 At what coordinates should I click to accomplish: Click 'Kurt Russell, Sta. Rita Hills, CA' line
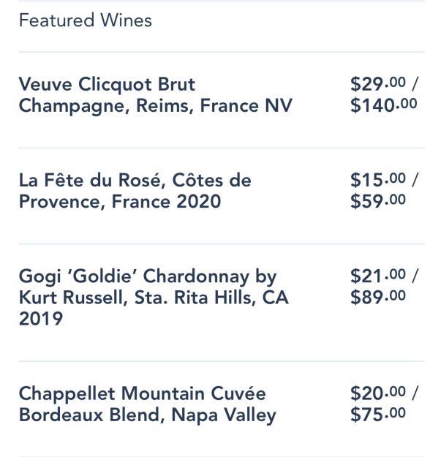[x=154, y=298]
